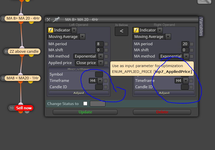Click left Symbol input field
This screenshot has width=215, height=150.
[x=99, y=74]
